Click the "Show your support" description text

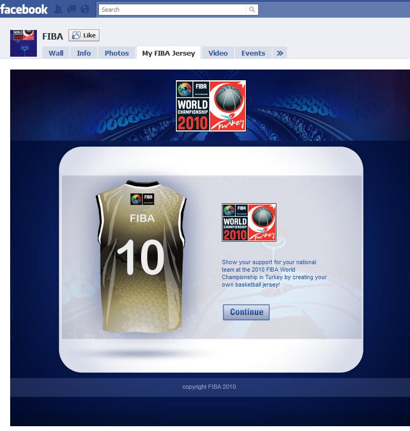pos(274,273)
